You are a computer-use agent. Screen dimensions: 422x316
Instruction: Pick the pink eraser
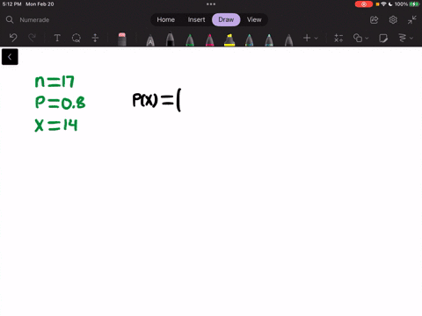click(122, 39)
